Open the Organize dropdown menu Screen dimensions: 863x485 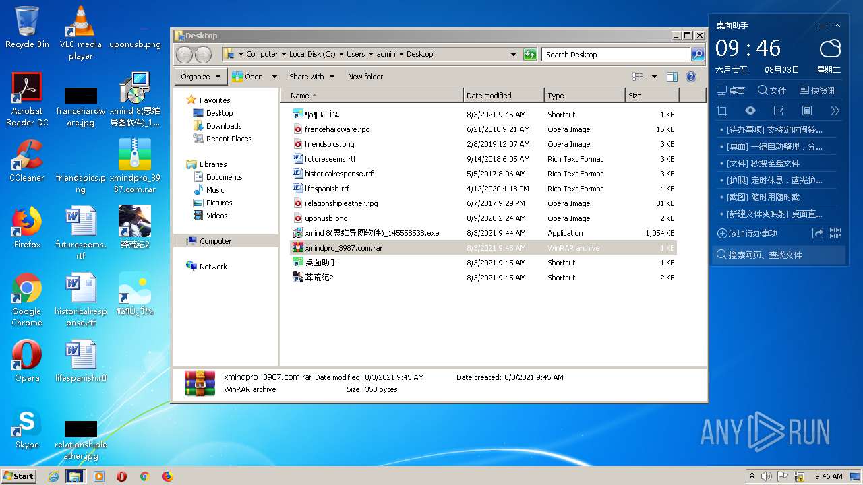click(200, 77)
